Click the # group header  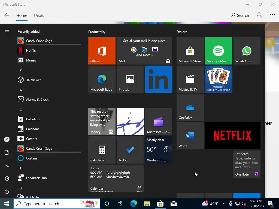(21, 70)
